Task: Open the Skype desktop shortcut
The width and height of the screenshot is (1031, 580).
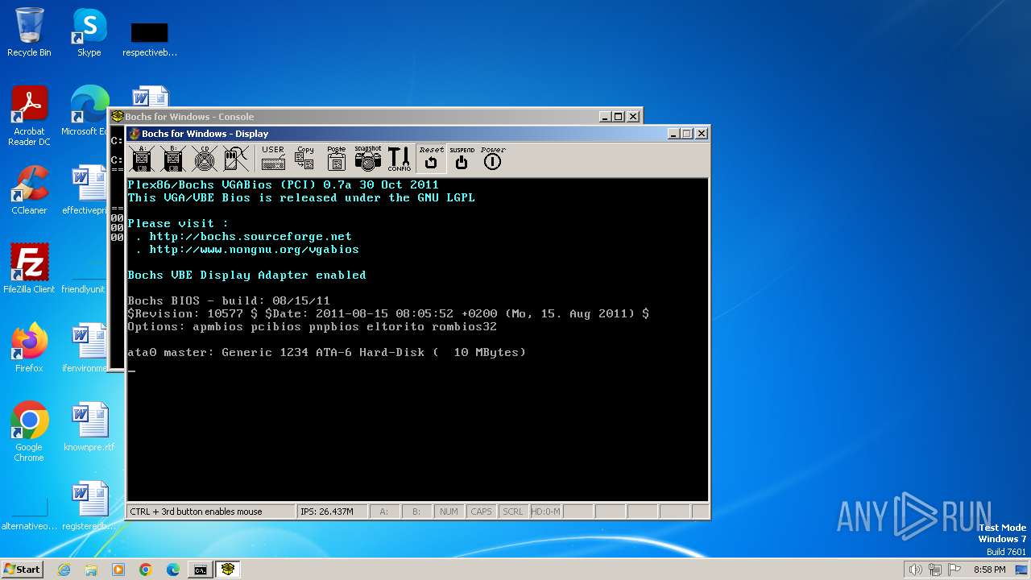Action: (x=89, y=32)
